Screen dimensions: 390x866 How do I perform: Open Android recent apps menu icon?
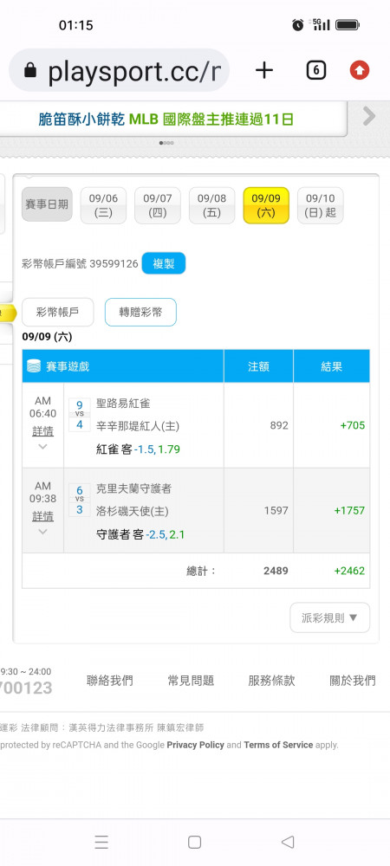(101, 842)
